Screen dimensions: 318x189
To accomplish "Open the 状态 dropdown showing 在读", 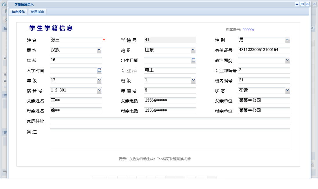I will click(287, 90).
